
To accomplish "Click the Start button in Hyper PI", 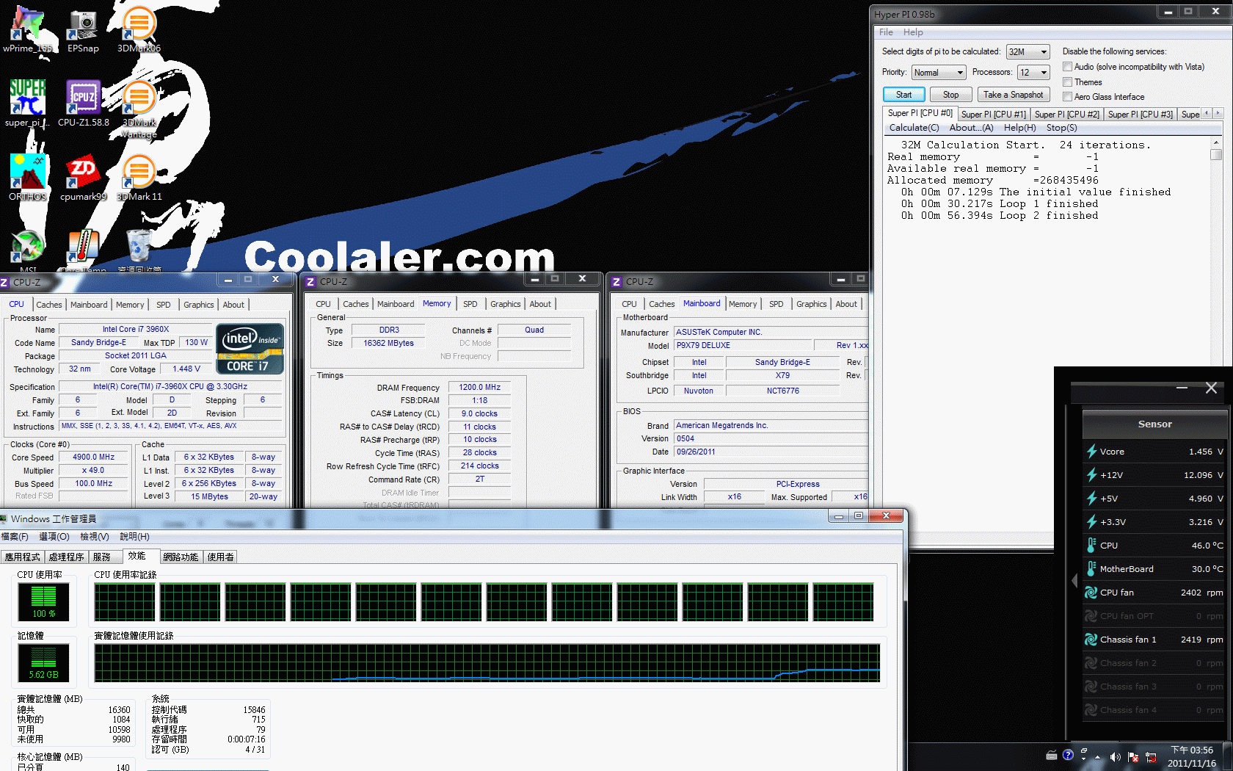I will pos(903,95).
